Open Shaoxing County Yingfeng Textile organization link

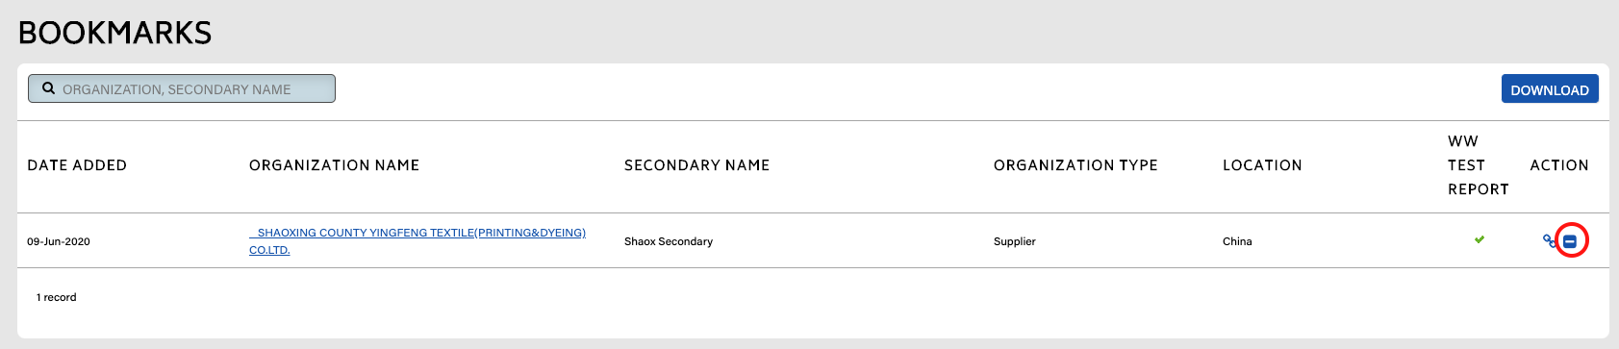tap(417, 240)
